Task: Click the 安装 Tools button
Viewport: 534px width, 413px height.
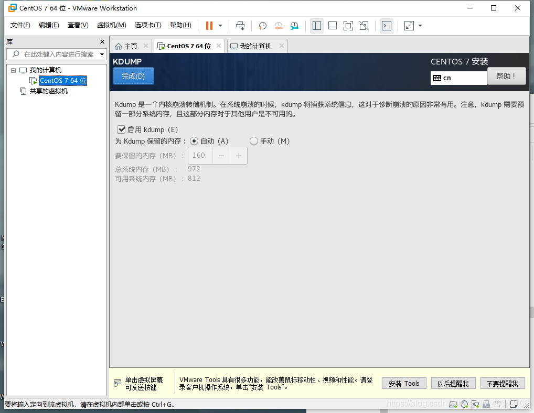Action: [404, 384]
